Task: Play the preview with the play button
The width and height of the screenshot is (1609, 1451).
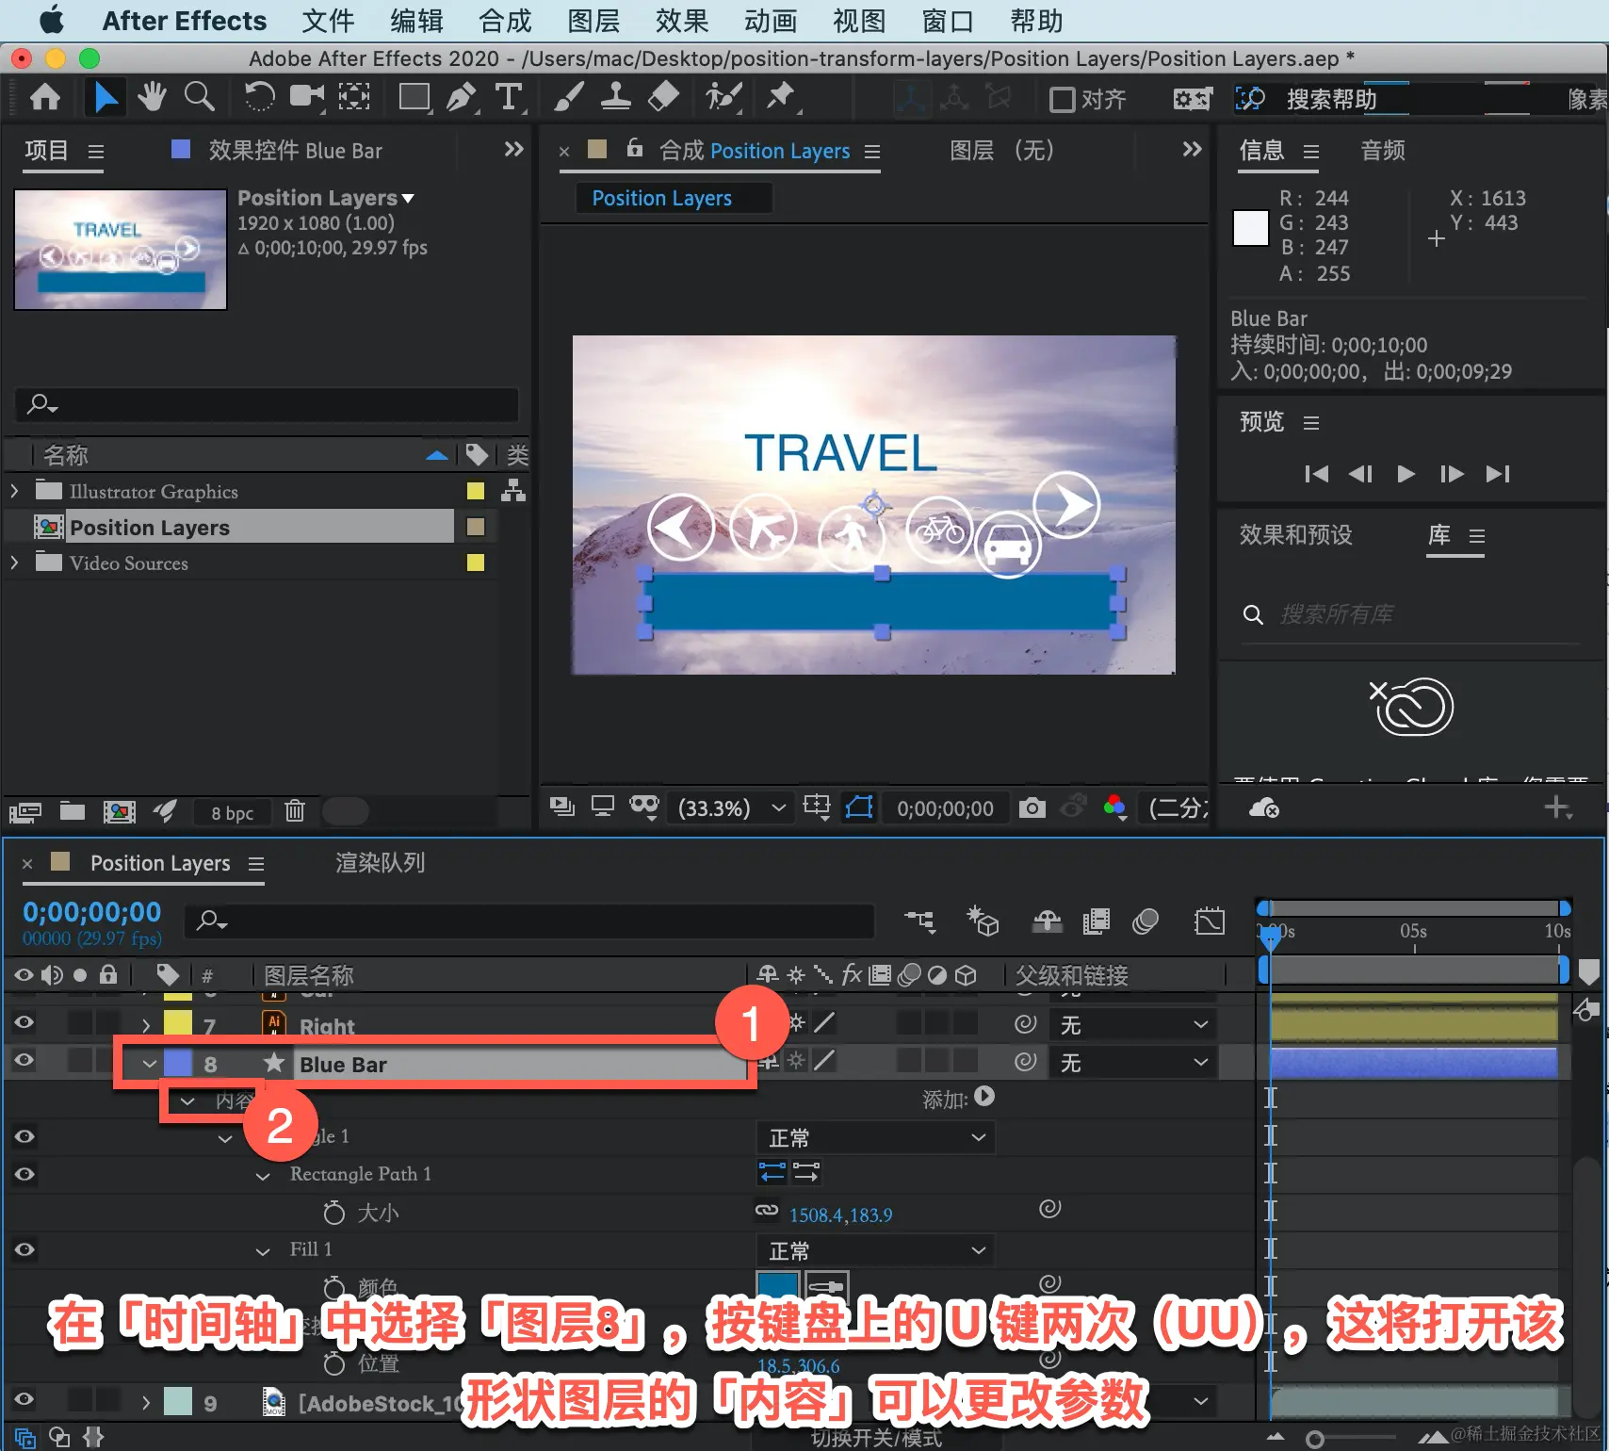Action: [1406, 473]
